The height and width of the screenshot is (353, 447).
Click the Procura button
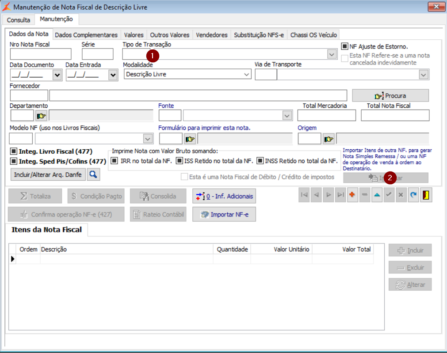click(x=390, y=95)
